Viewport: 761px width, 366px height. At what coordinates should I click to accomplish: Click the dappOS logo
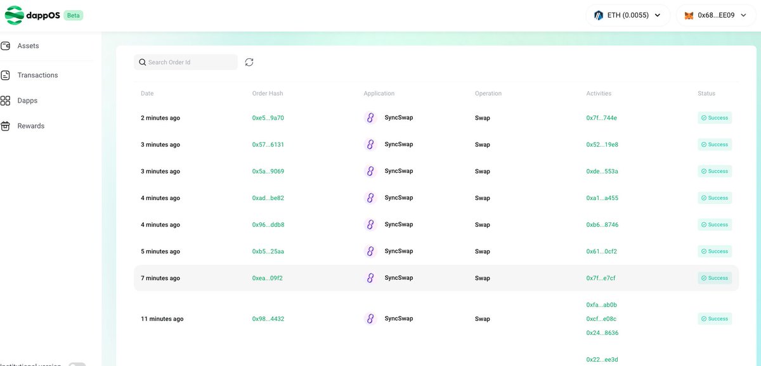pos(32,15)
